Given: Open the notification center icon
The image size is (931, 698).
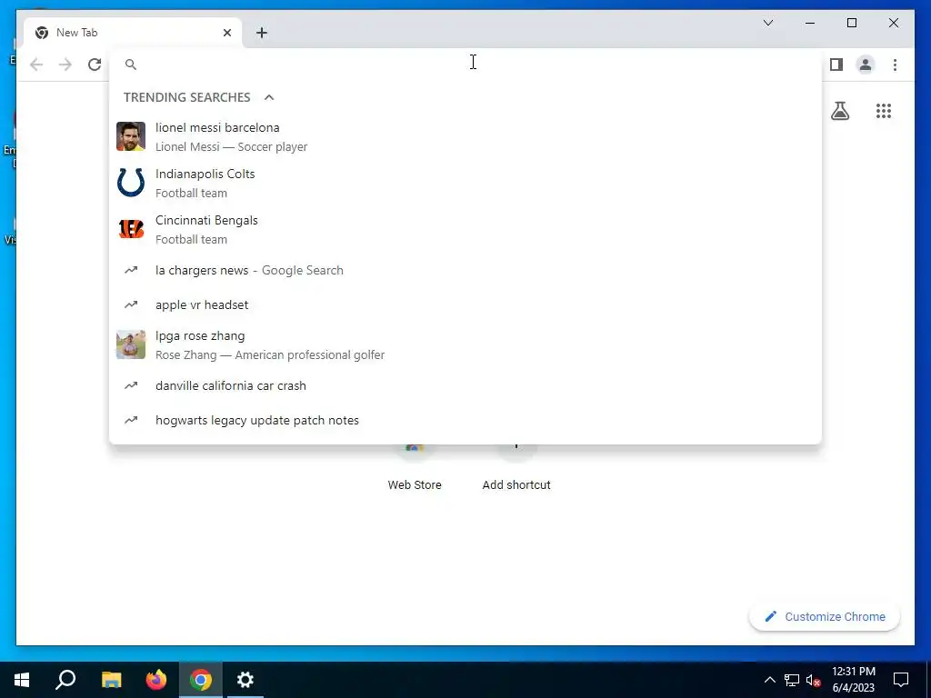Looking at the screenshot, I should pos(901,680).
